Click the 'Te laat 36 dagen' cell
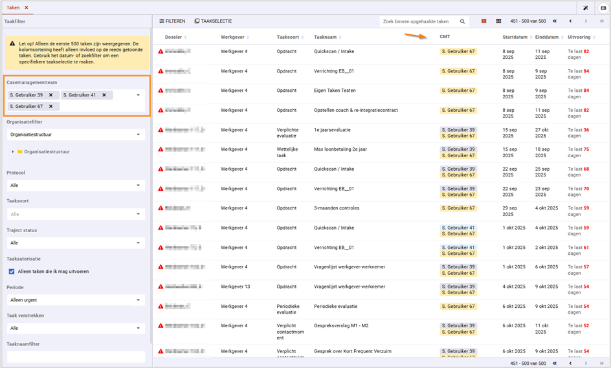 point(578,133)
